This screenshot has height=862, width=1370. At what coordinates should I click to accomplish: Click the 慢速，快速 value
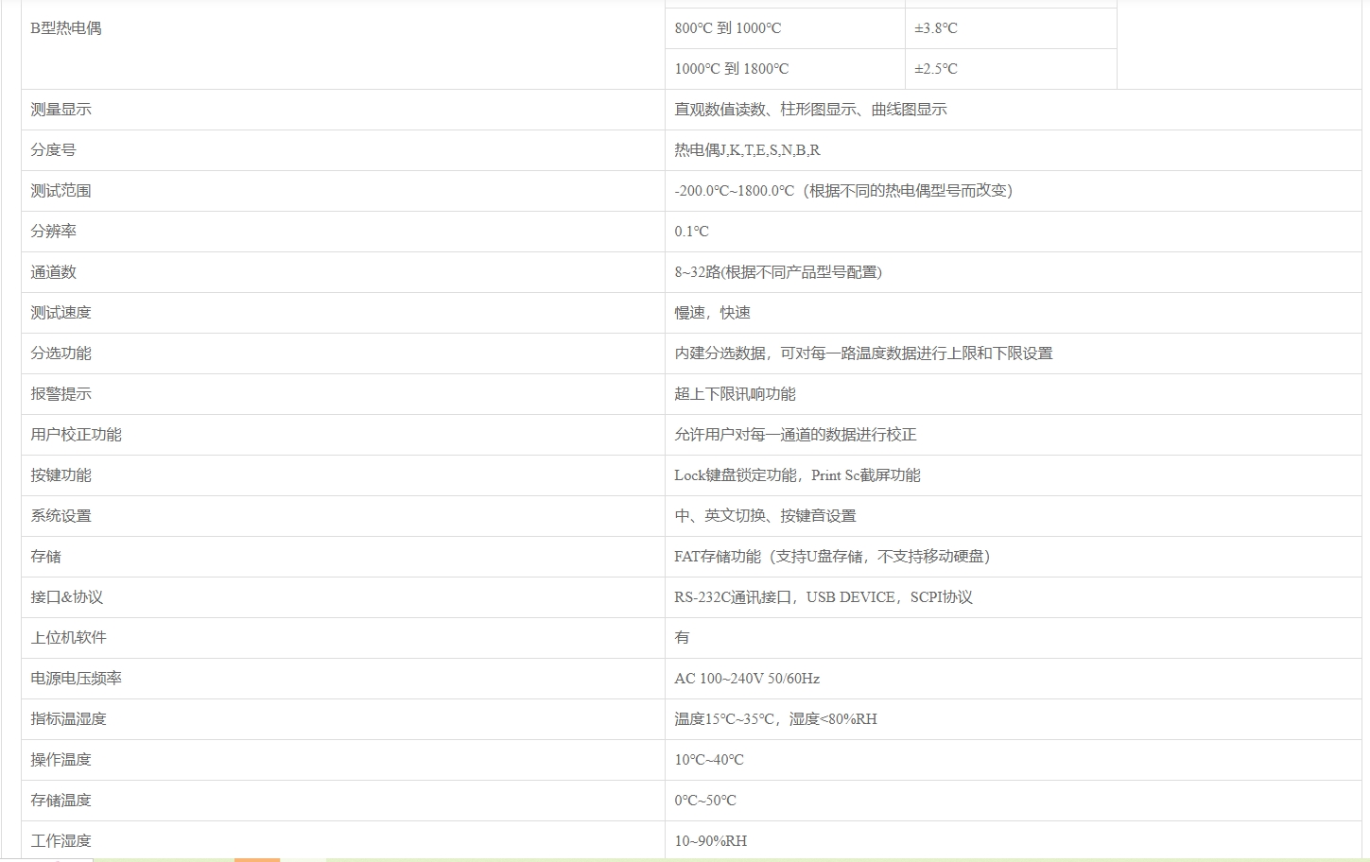pos(712,313)
